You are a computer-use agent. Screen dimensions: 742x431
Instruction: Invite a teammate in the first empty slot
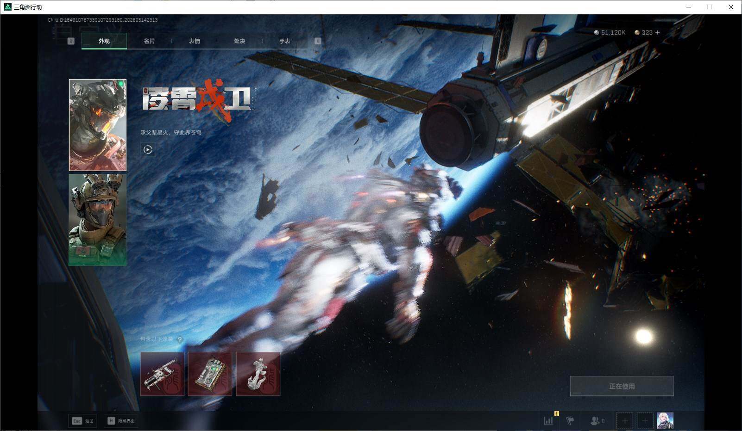click(x=625, y=421)
